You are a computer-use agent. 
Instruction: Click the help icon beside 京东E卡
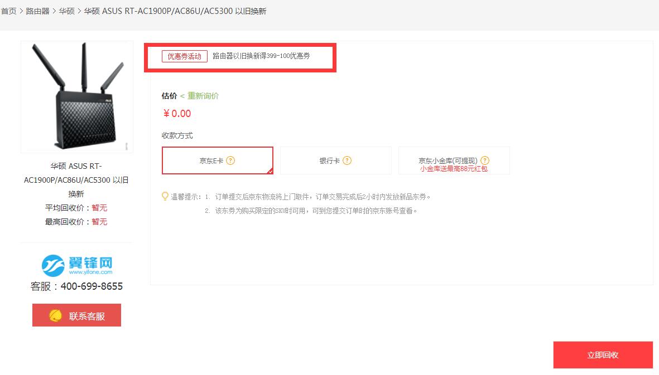tap(230, 160)
